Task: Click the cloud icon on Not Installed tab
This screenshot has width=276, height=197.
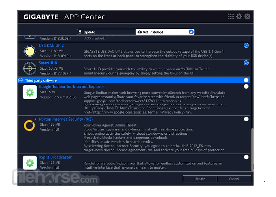Action: click(140, 32)
